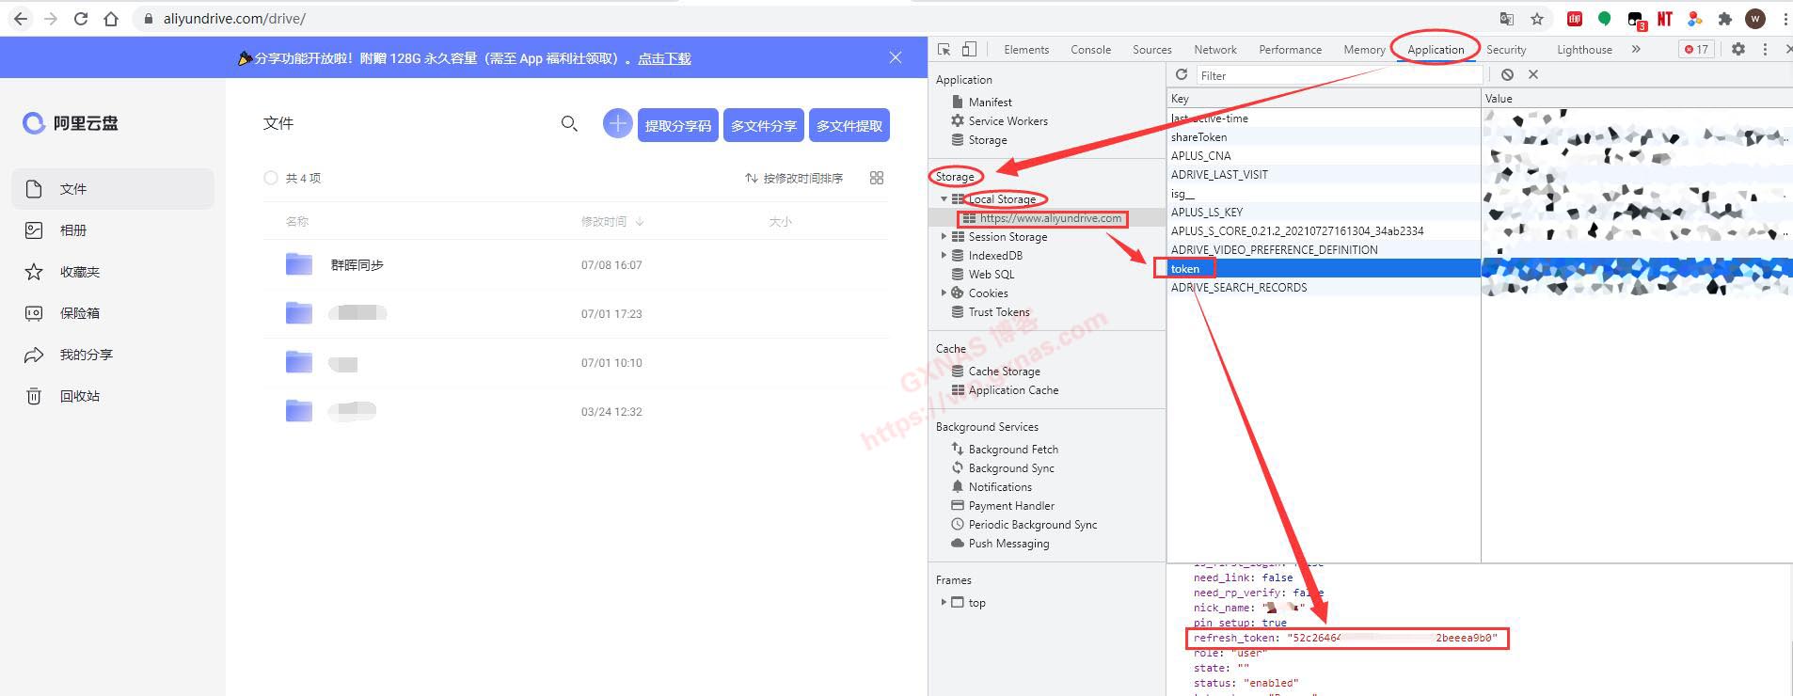This screenshot has width=1793, height=696.
Task: Activate the DevTools element inspector icon
Action: (x=944, y=49)
